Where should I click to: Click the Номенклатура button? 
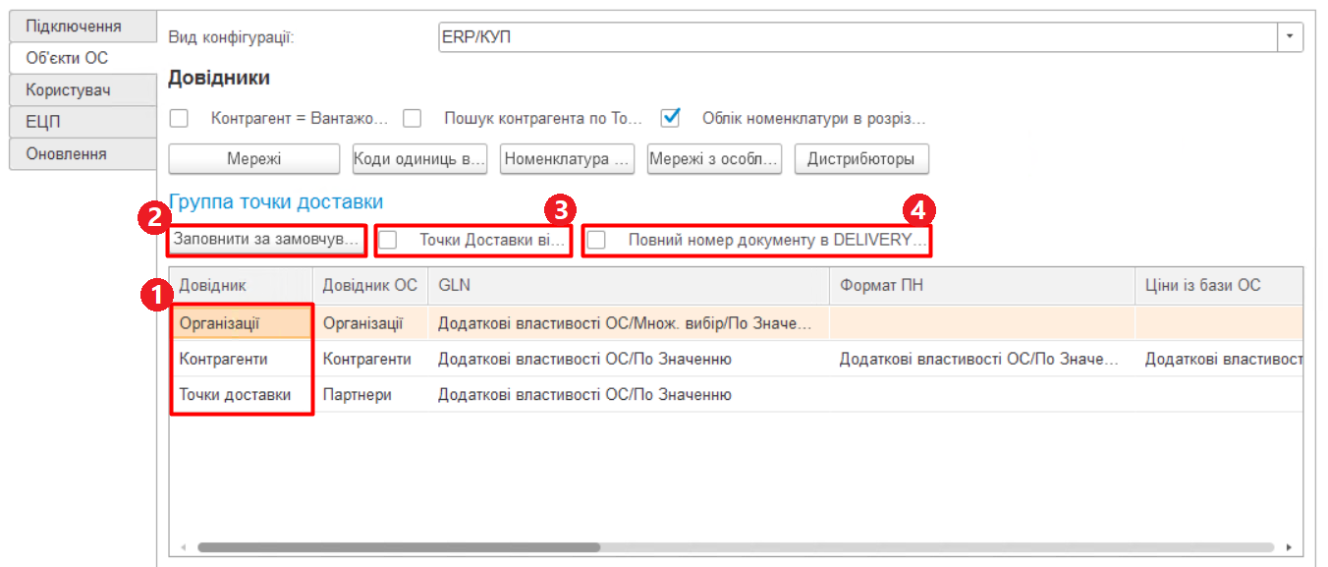click(568, 159)
